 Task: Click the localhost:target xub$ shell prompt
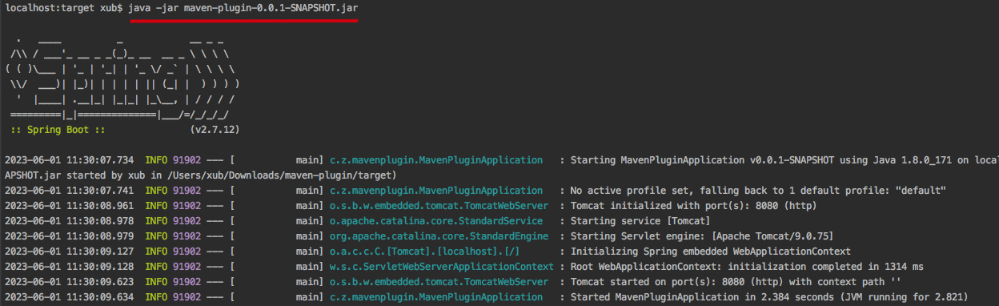(63, 7)
